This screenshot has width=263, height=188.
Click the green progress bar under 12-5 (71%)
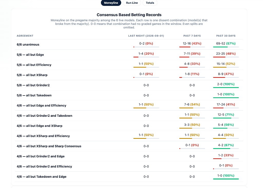222,118
